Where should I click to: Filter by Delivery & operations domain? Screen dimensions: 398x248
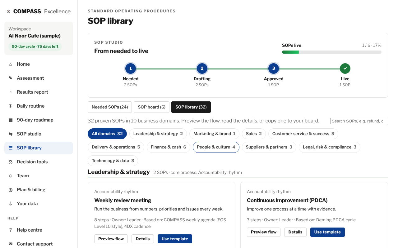point(116,147)
